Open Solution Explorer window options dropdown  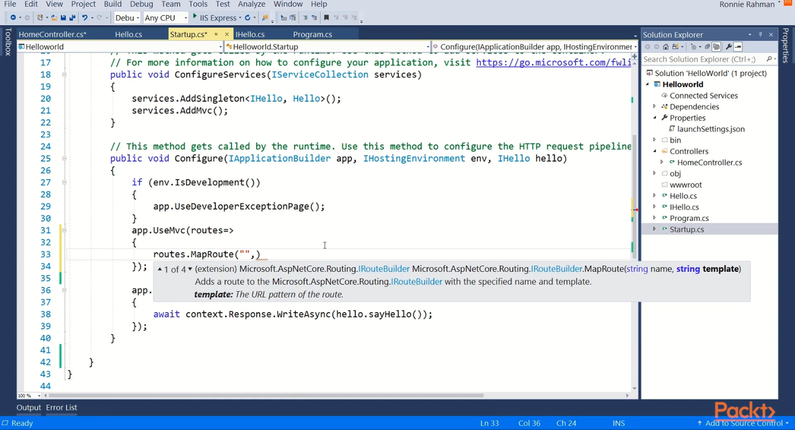(x=749, y=34)
